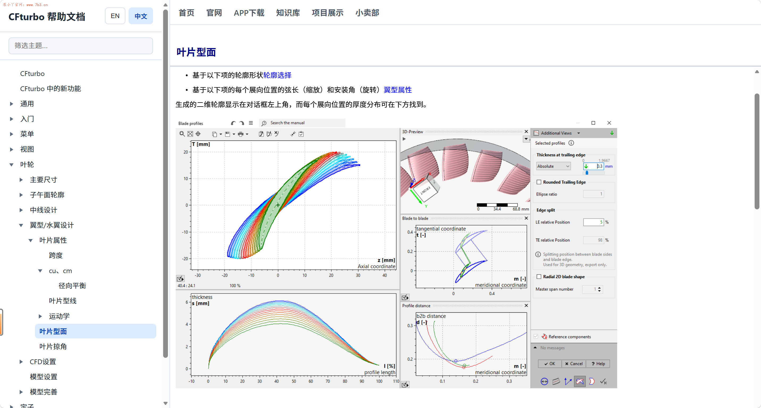Switch language to EN

[x=115, y=16]
